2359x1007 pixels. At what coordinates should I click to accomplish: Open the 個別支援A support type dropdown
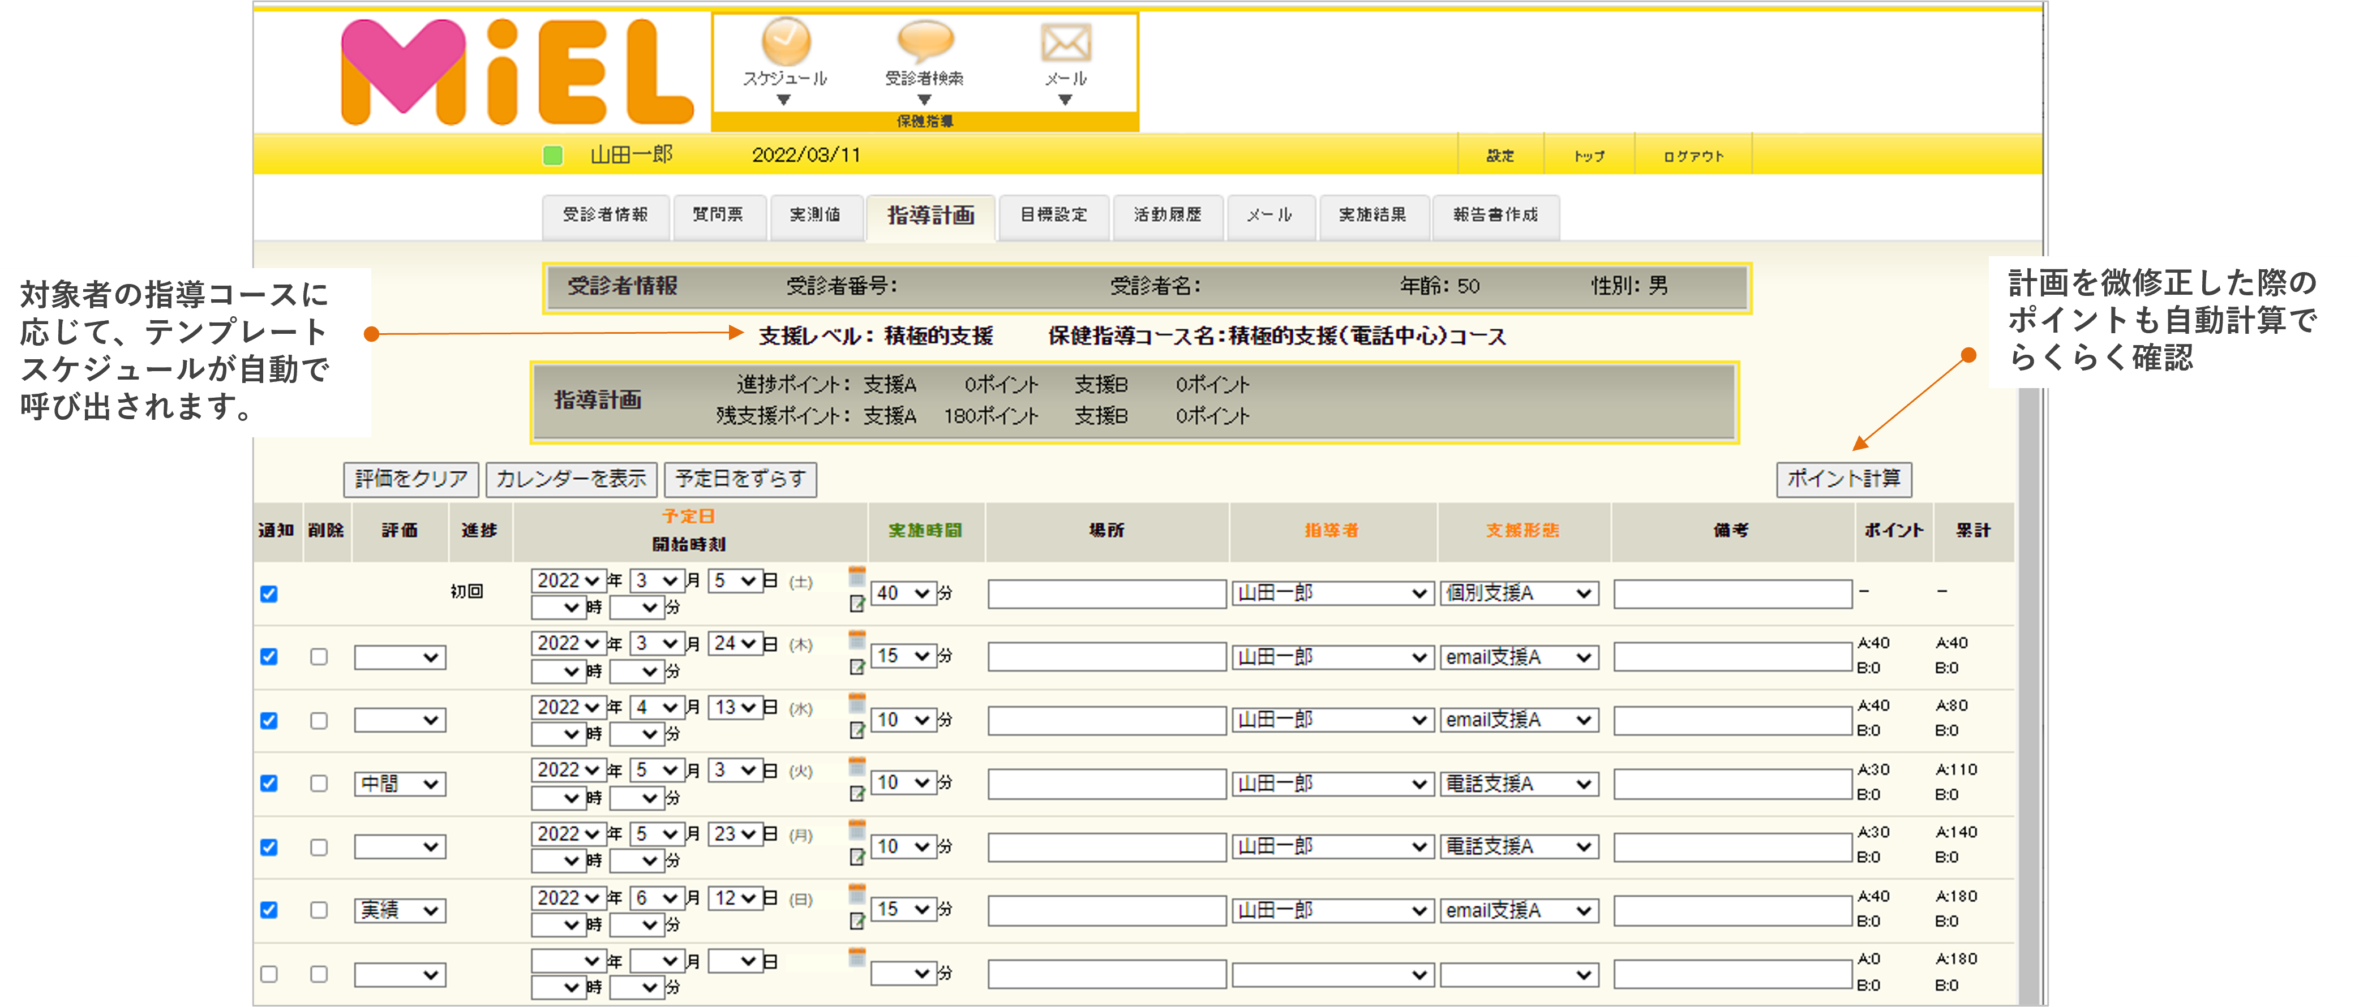(1517, 593)
